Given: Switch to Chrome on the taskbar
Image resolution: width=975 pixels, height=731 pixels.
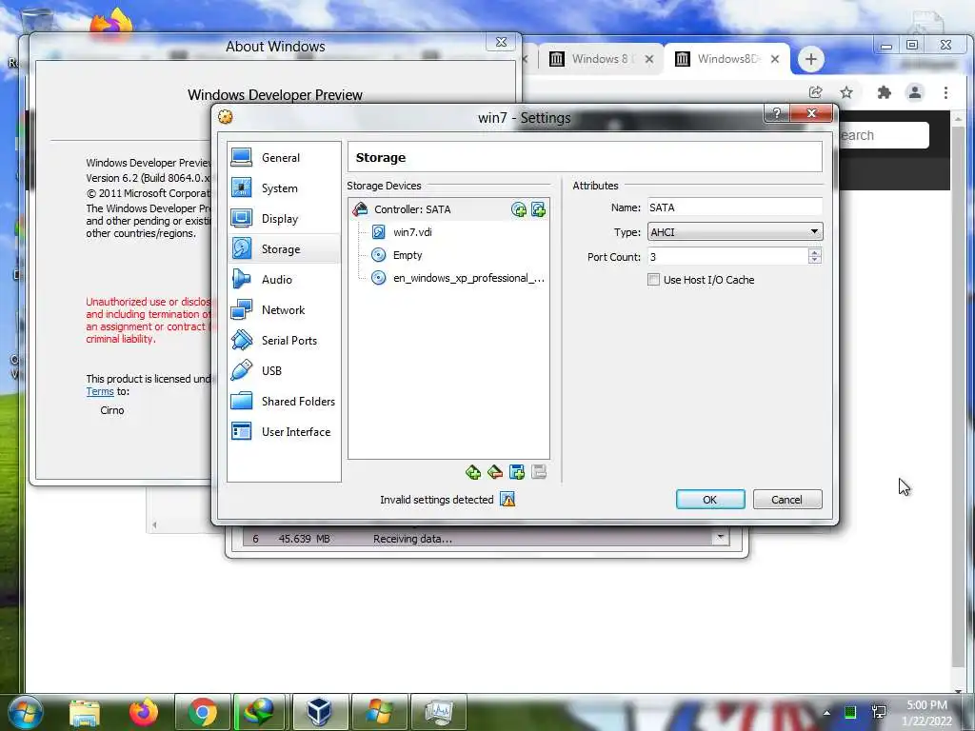Looking at the screenshot, I should tap(203, 712).
